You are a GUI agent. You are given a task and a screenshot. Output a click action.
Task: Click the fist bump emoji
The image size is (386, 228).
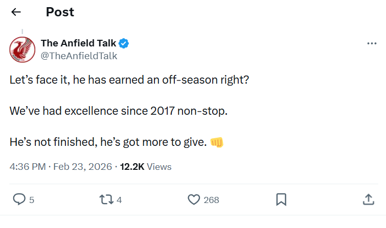tap(217, 142)
